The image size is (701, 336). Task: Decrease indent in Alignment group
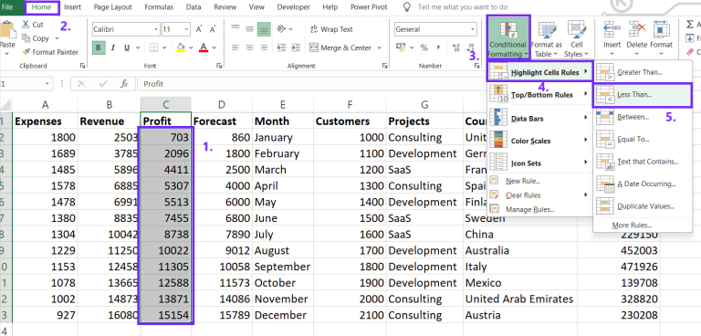pyautogui.click(x=281, y=47)
